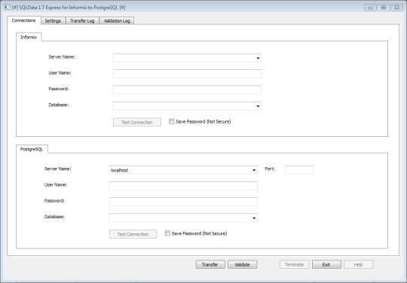The height and width of the screenshot is (283, 407).
Task: Maximize the SQLData window
Action: tap(384, 8)
